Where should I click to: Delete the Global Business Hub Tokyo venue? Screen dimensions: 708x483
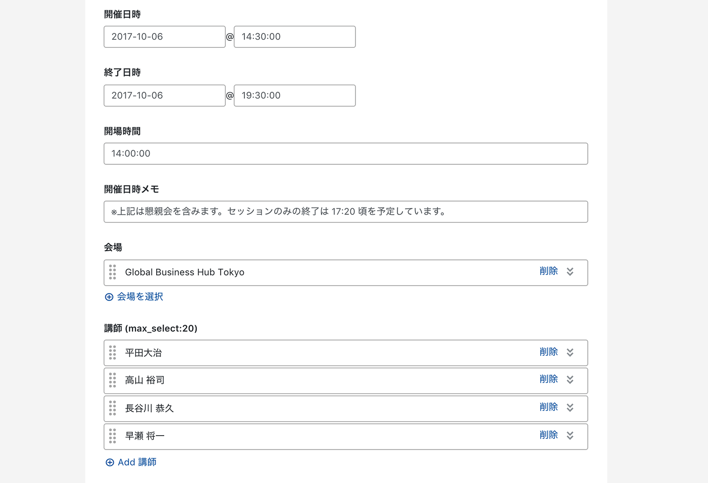pyautogui.click(x=548, y=271)
